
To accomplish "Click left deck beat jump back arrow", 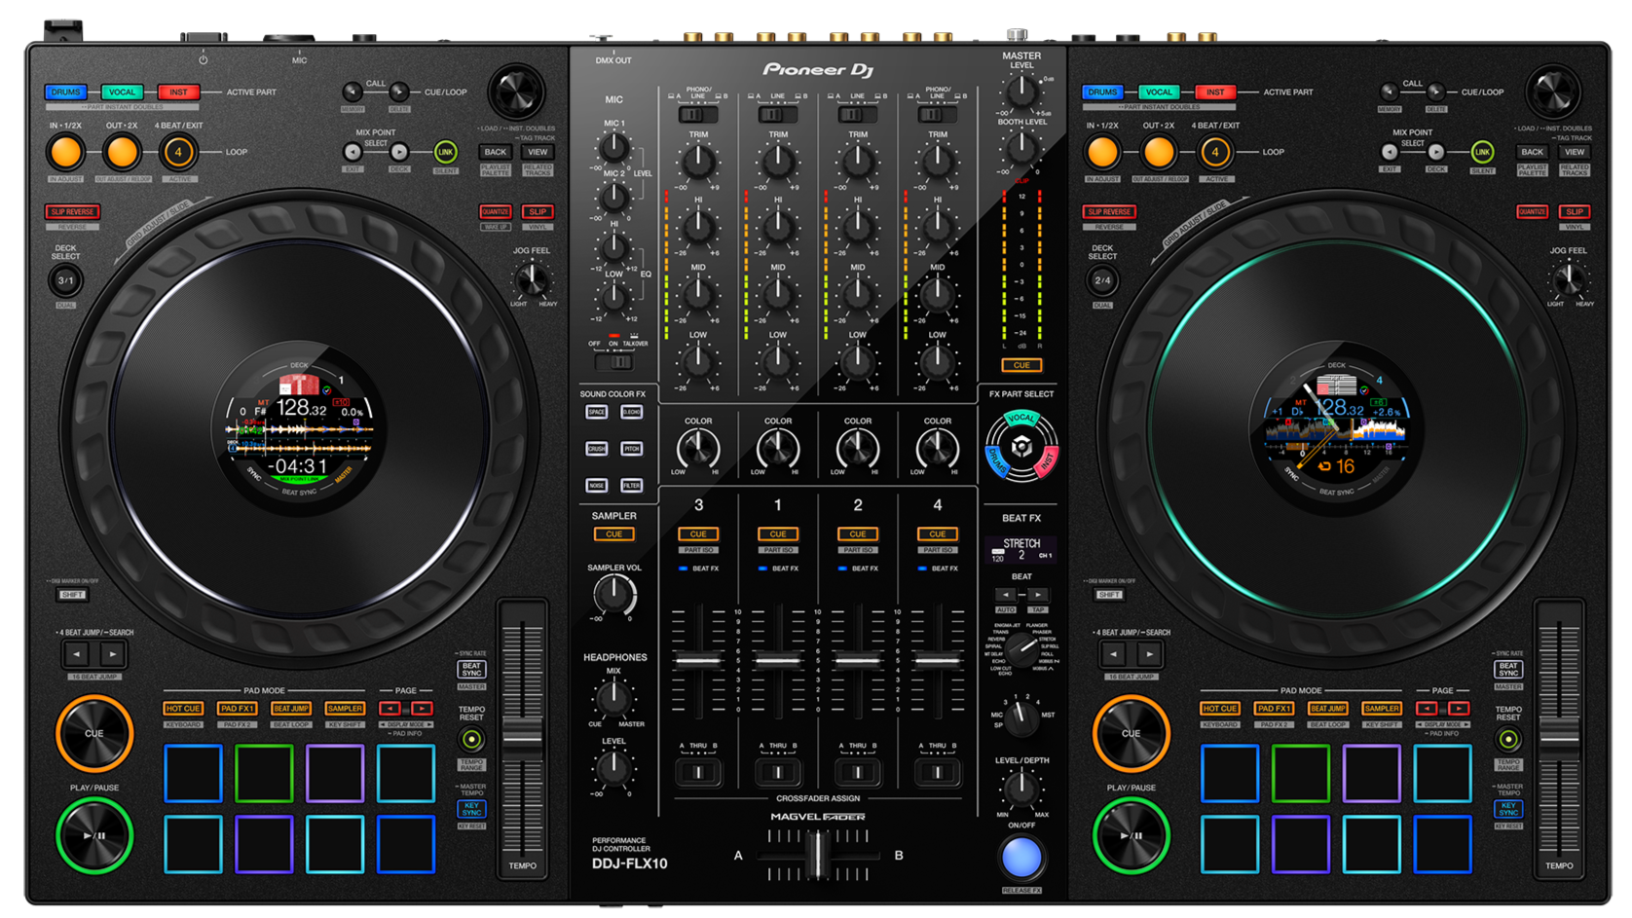I will [x=77, y=654].
